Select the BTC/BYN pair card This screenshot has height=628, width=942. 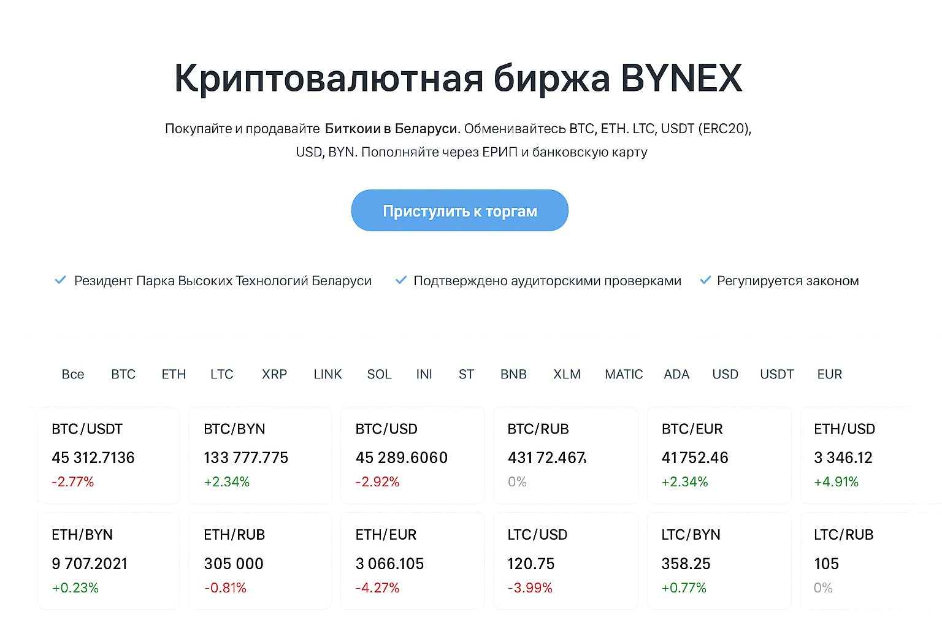260,455
